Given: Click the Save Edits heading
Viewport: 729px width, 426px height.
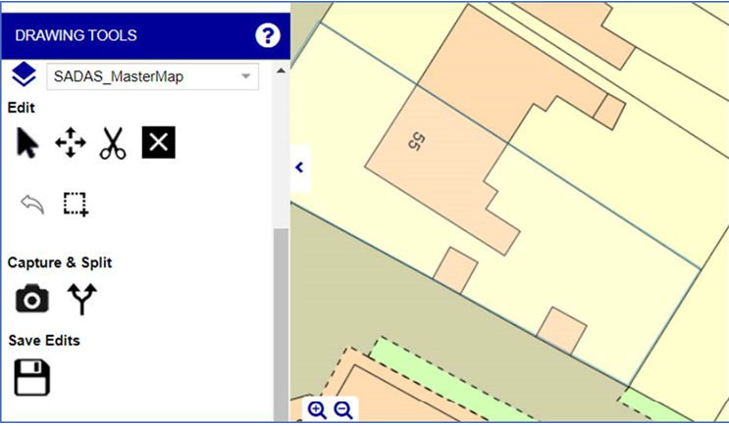Looking at the screenshot, I should (x=44, y=341).
